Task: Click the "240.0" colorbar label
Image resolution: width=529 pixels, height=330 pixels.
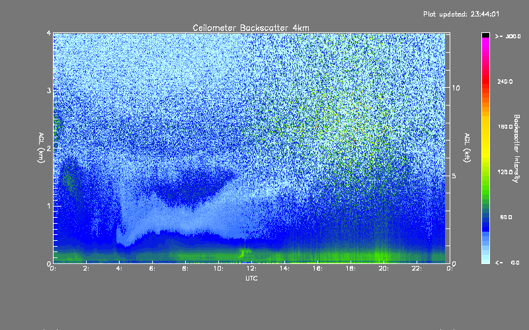Action: (x=505, y=81)
